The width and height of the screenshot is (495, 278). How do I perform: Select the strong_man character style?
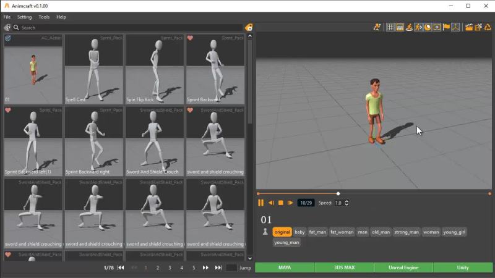point(407,232)
